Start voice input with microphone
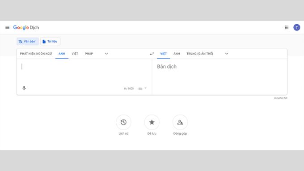Screen dimensions: 304x171 tap(24, 88)
